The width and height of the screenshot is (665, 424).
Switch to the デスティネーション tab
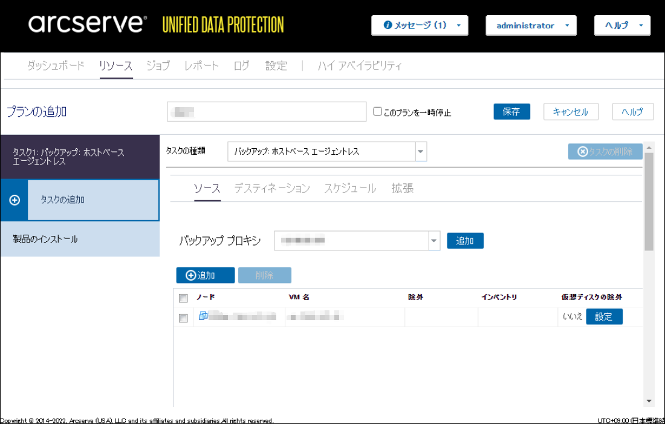click(271, 188)
